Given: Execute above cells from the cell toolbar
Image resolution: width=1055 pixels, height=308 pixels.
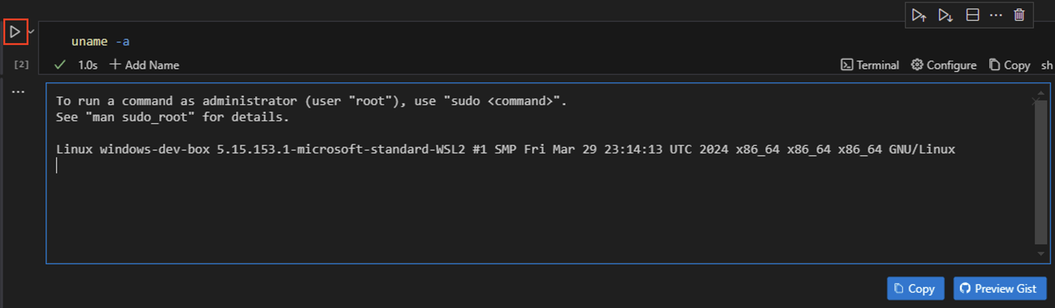Looking at the screenshot, I should tap(919, 15).
